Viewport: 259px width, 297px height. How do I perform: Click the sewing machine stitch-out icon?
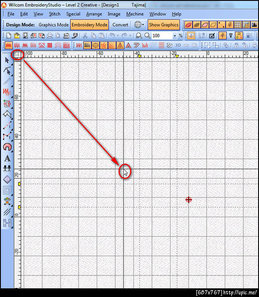click(x=66, y=35)
